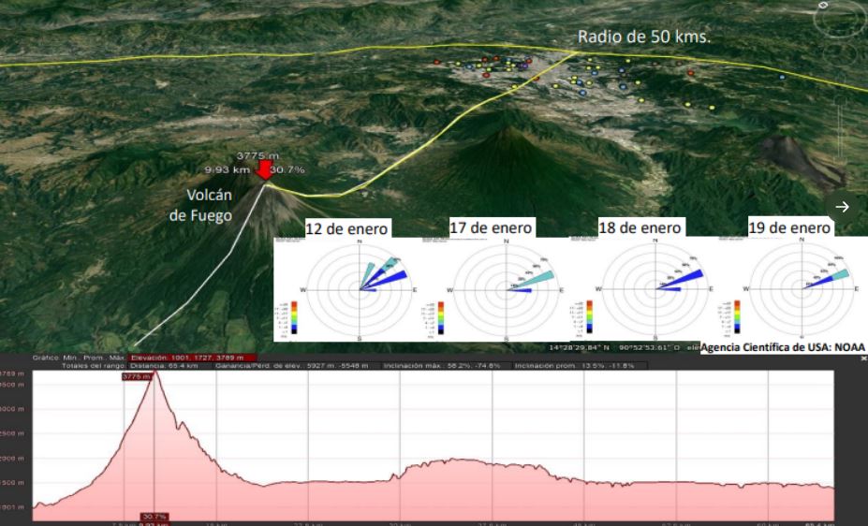Click the Volcán de Fuego label
Viewport: 868px width, 526px height.
pos(201,205)
